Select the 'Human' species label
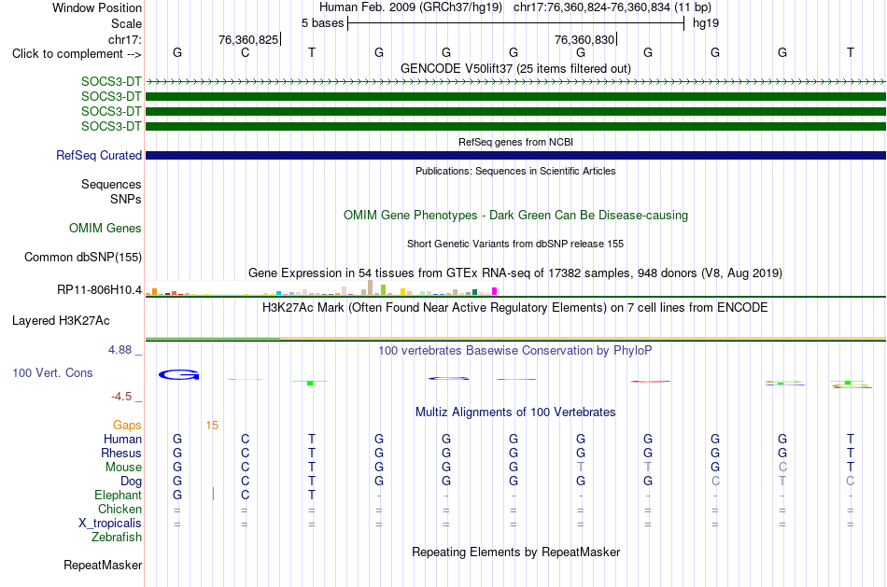Screen dimensions: 887x587 tap(122, 440)
